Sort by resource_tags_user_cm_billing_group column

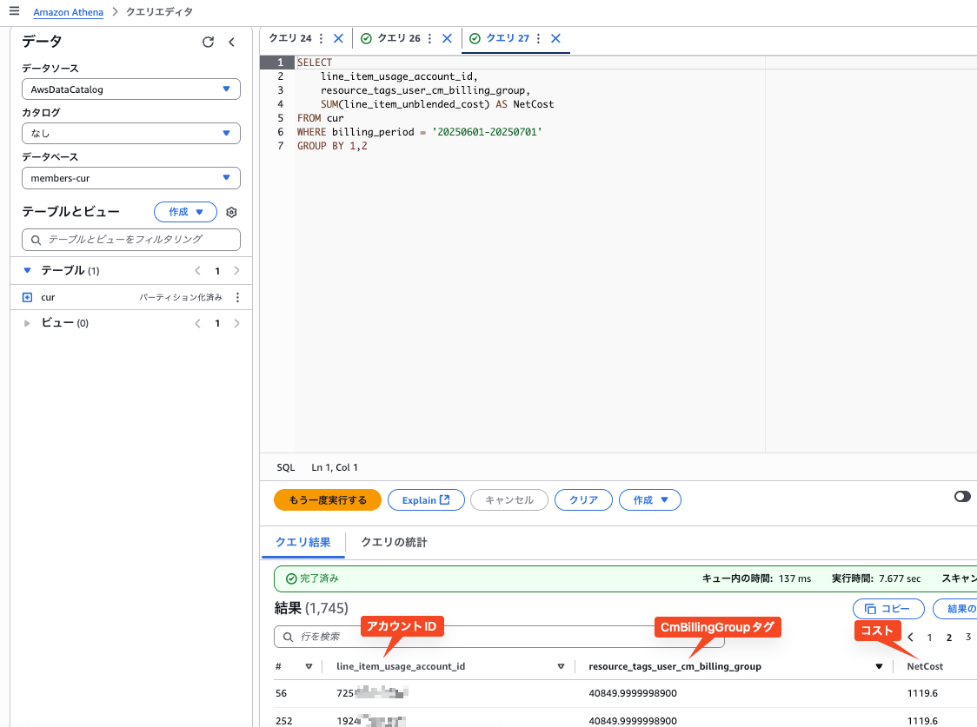point(879,666)
